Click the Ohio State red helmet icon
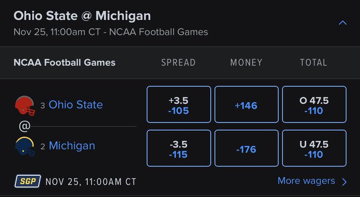The width and height of the screenshot is (360, 197). (25, 105)
